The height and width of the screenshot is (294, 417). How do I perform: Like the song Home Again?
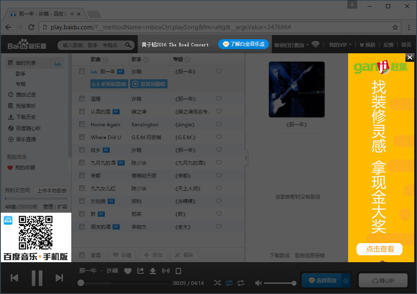219,124
